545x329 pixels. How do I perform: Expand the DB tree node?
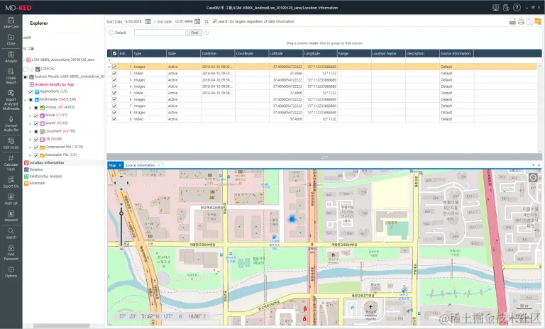point(30,140)
